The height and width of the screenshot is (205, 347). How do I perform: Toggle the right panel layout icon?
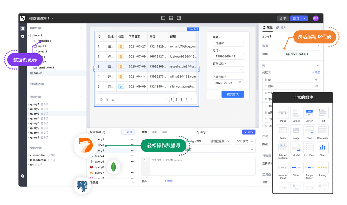(x=179, y=18)
